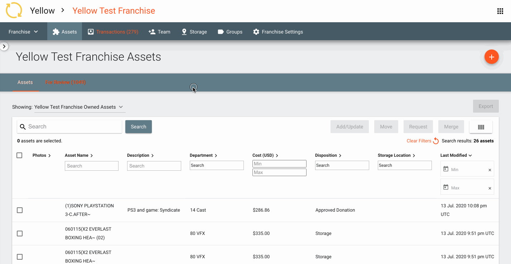Click the Clear Filters link
Screen dimensions: 511x264
pyautogui.click(x=419, y=141)
